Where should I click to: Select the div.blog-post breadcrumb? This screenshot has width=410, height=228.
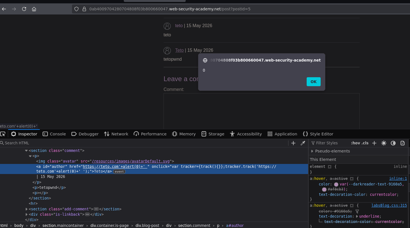[x=147, y=225]
